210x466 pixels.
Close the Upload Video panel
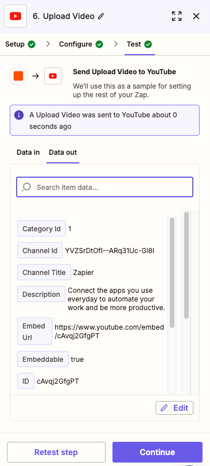196,16
